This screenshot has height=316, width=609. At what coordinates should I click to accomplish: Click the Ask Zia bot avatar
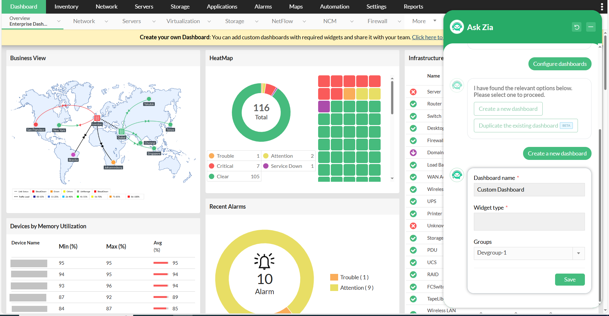457,27
